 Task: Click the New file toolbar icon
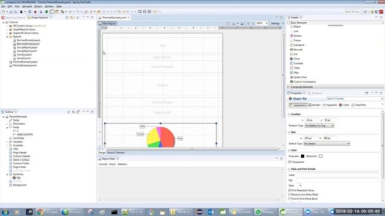pos(4,11)
